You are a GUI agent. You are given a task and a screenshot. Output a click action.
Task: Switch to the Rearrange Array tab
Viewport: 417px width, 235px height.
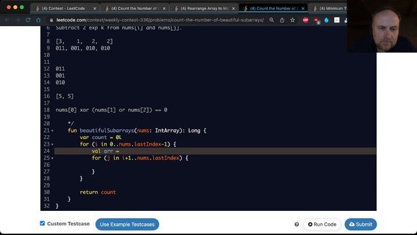tap(204, 8)
